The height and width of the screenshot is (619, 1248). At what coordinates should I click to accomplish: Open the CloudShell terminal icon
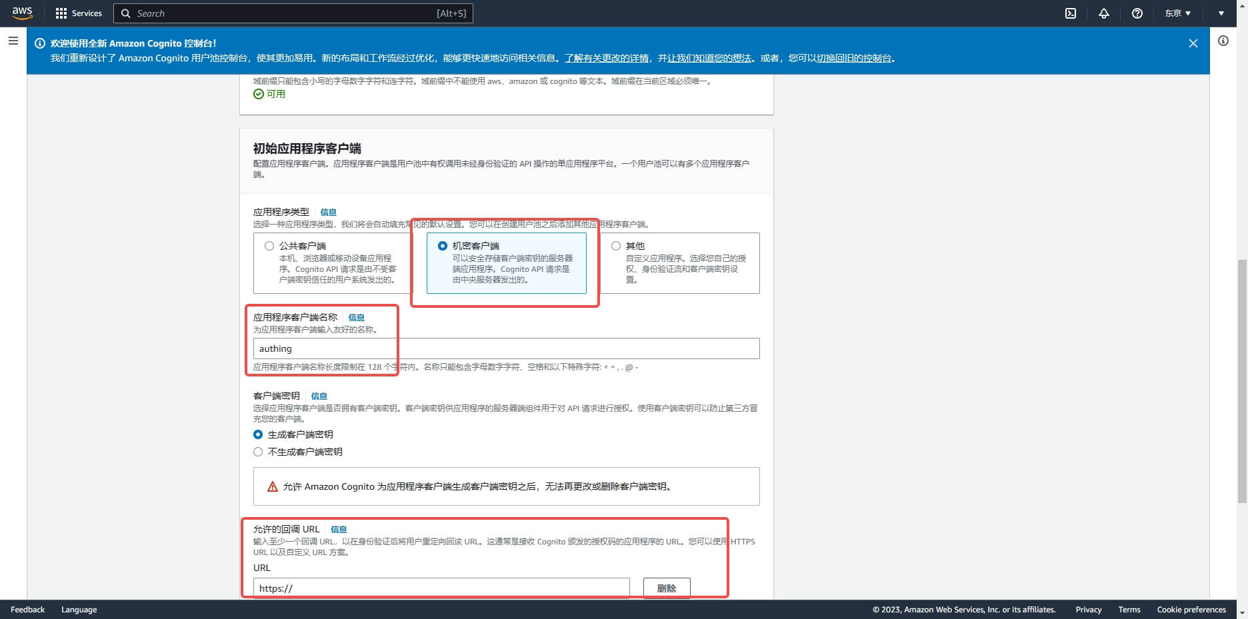(1071, 13)
